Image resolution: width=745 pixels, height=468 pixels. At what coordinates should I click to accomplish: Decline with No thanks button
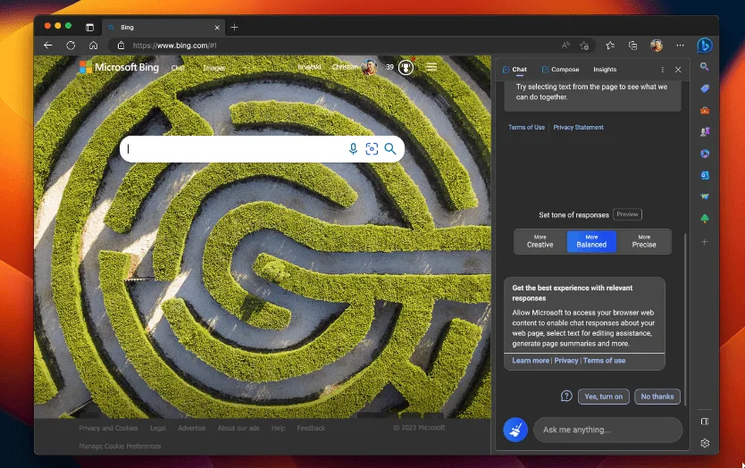coord(657,397)
